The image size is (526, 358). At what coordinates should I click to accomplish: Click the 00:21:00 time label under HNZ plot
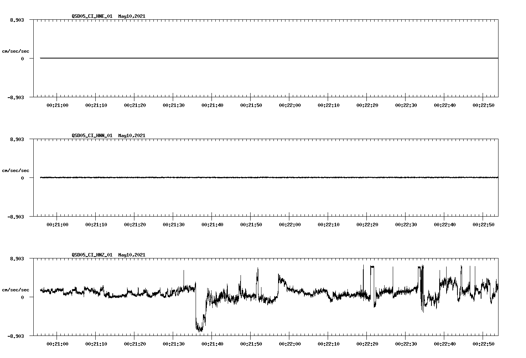coord(57,344)
